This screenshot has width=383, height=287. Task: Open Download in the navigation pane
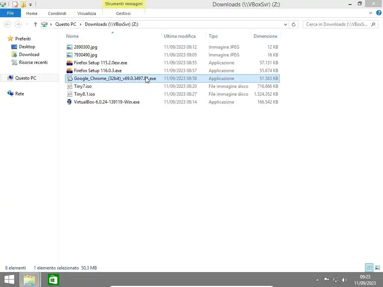tap(29, 55)
